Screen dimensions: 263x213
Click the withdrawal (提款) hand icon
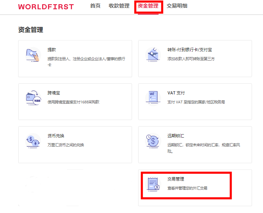[x=33, y=55]
